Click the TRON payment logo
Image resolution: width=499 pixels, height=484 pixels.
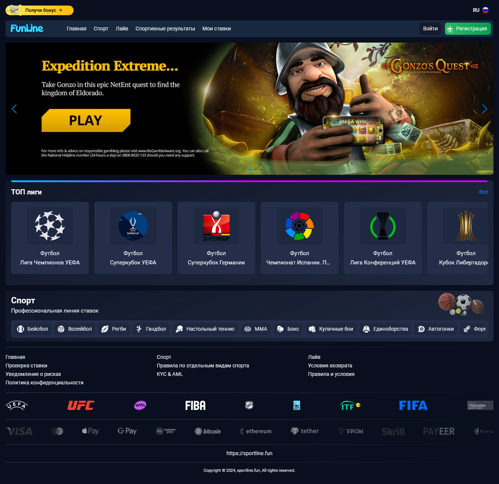point(350,431)
